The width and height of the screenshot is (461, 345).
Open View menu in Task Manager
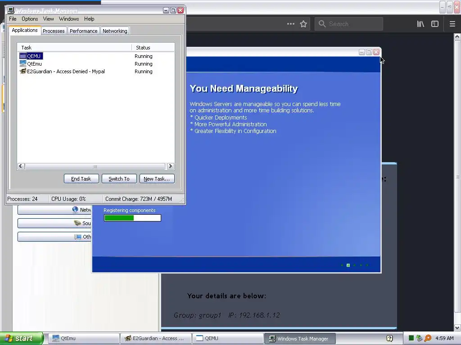[48, 19]
